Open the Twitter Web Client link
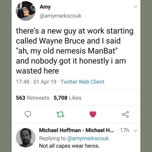 [83, 82]
